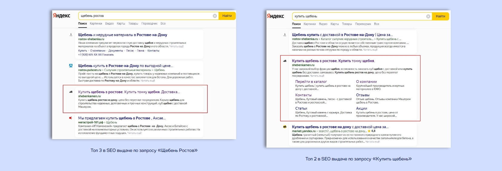Open 'Щебень купить в Ростове-на-Дону по выгодной цене' result

click(126, 65)
